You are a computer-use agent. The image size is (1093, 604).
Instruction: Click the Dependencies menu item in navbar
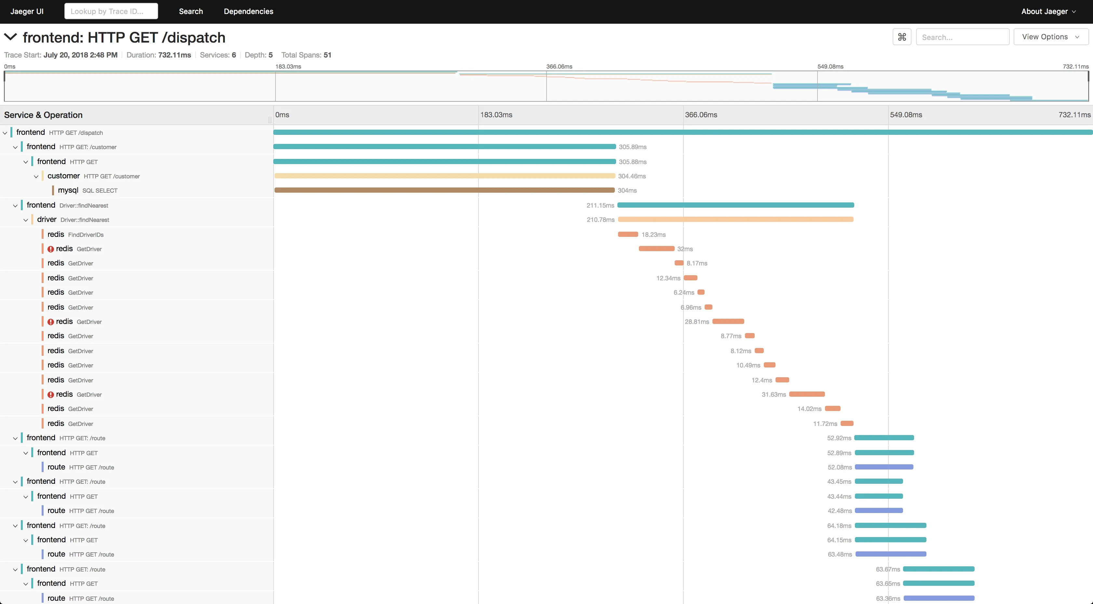click(x=248, y=11)
